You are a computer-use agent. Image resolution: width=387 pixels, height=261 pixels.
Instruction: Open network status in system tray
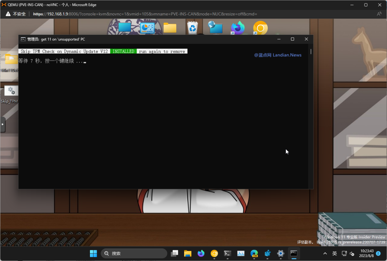pos(344,253)
